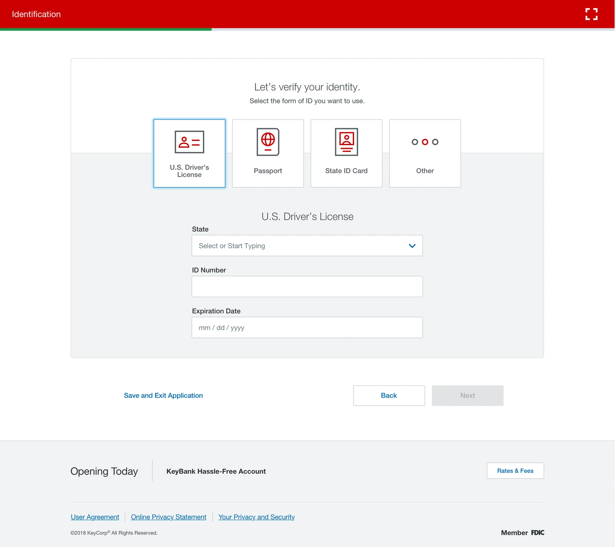Click the Next button

coord(467,395)
